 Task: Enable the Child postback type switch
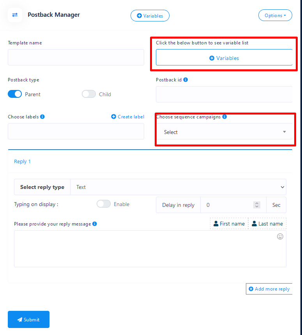click(89, 94)
